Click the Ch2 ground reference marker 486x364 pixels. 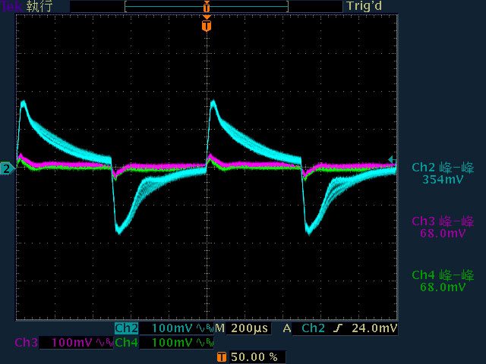click(x=7, y=168)
